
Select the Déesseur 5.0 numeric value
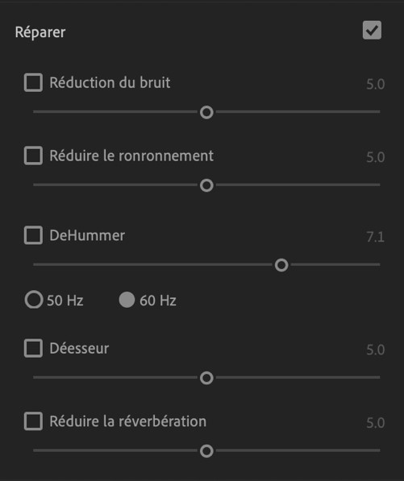pyautogui.click(x=375, y=350)
